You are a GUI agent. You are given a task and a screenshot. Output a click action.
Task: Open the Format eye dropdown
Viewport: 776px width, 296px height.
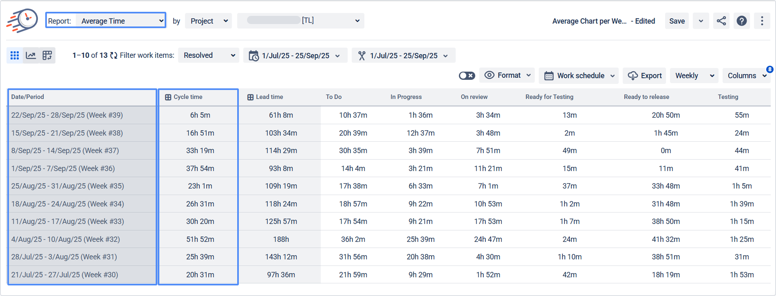(508, 75)
